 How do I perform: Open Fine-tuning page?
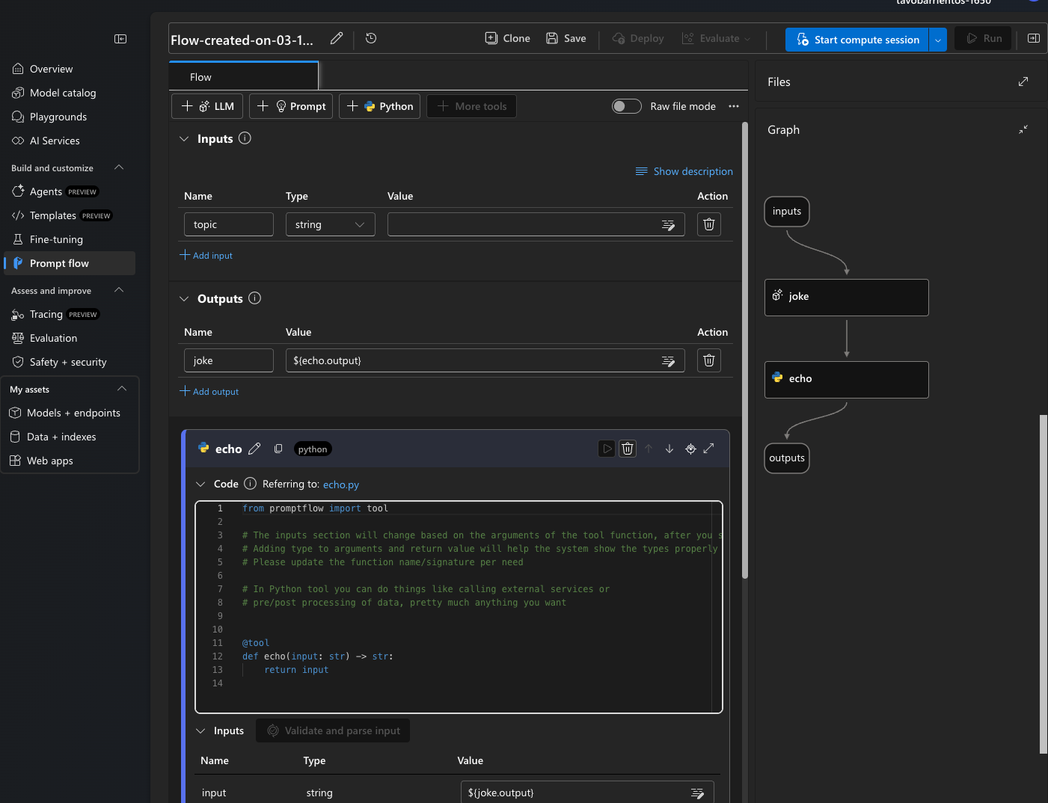[x=70, y=239]
